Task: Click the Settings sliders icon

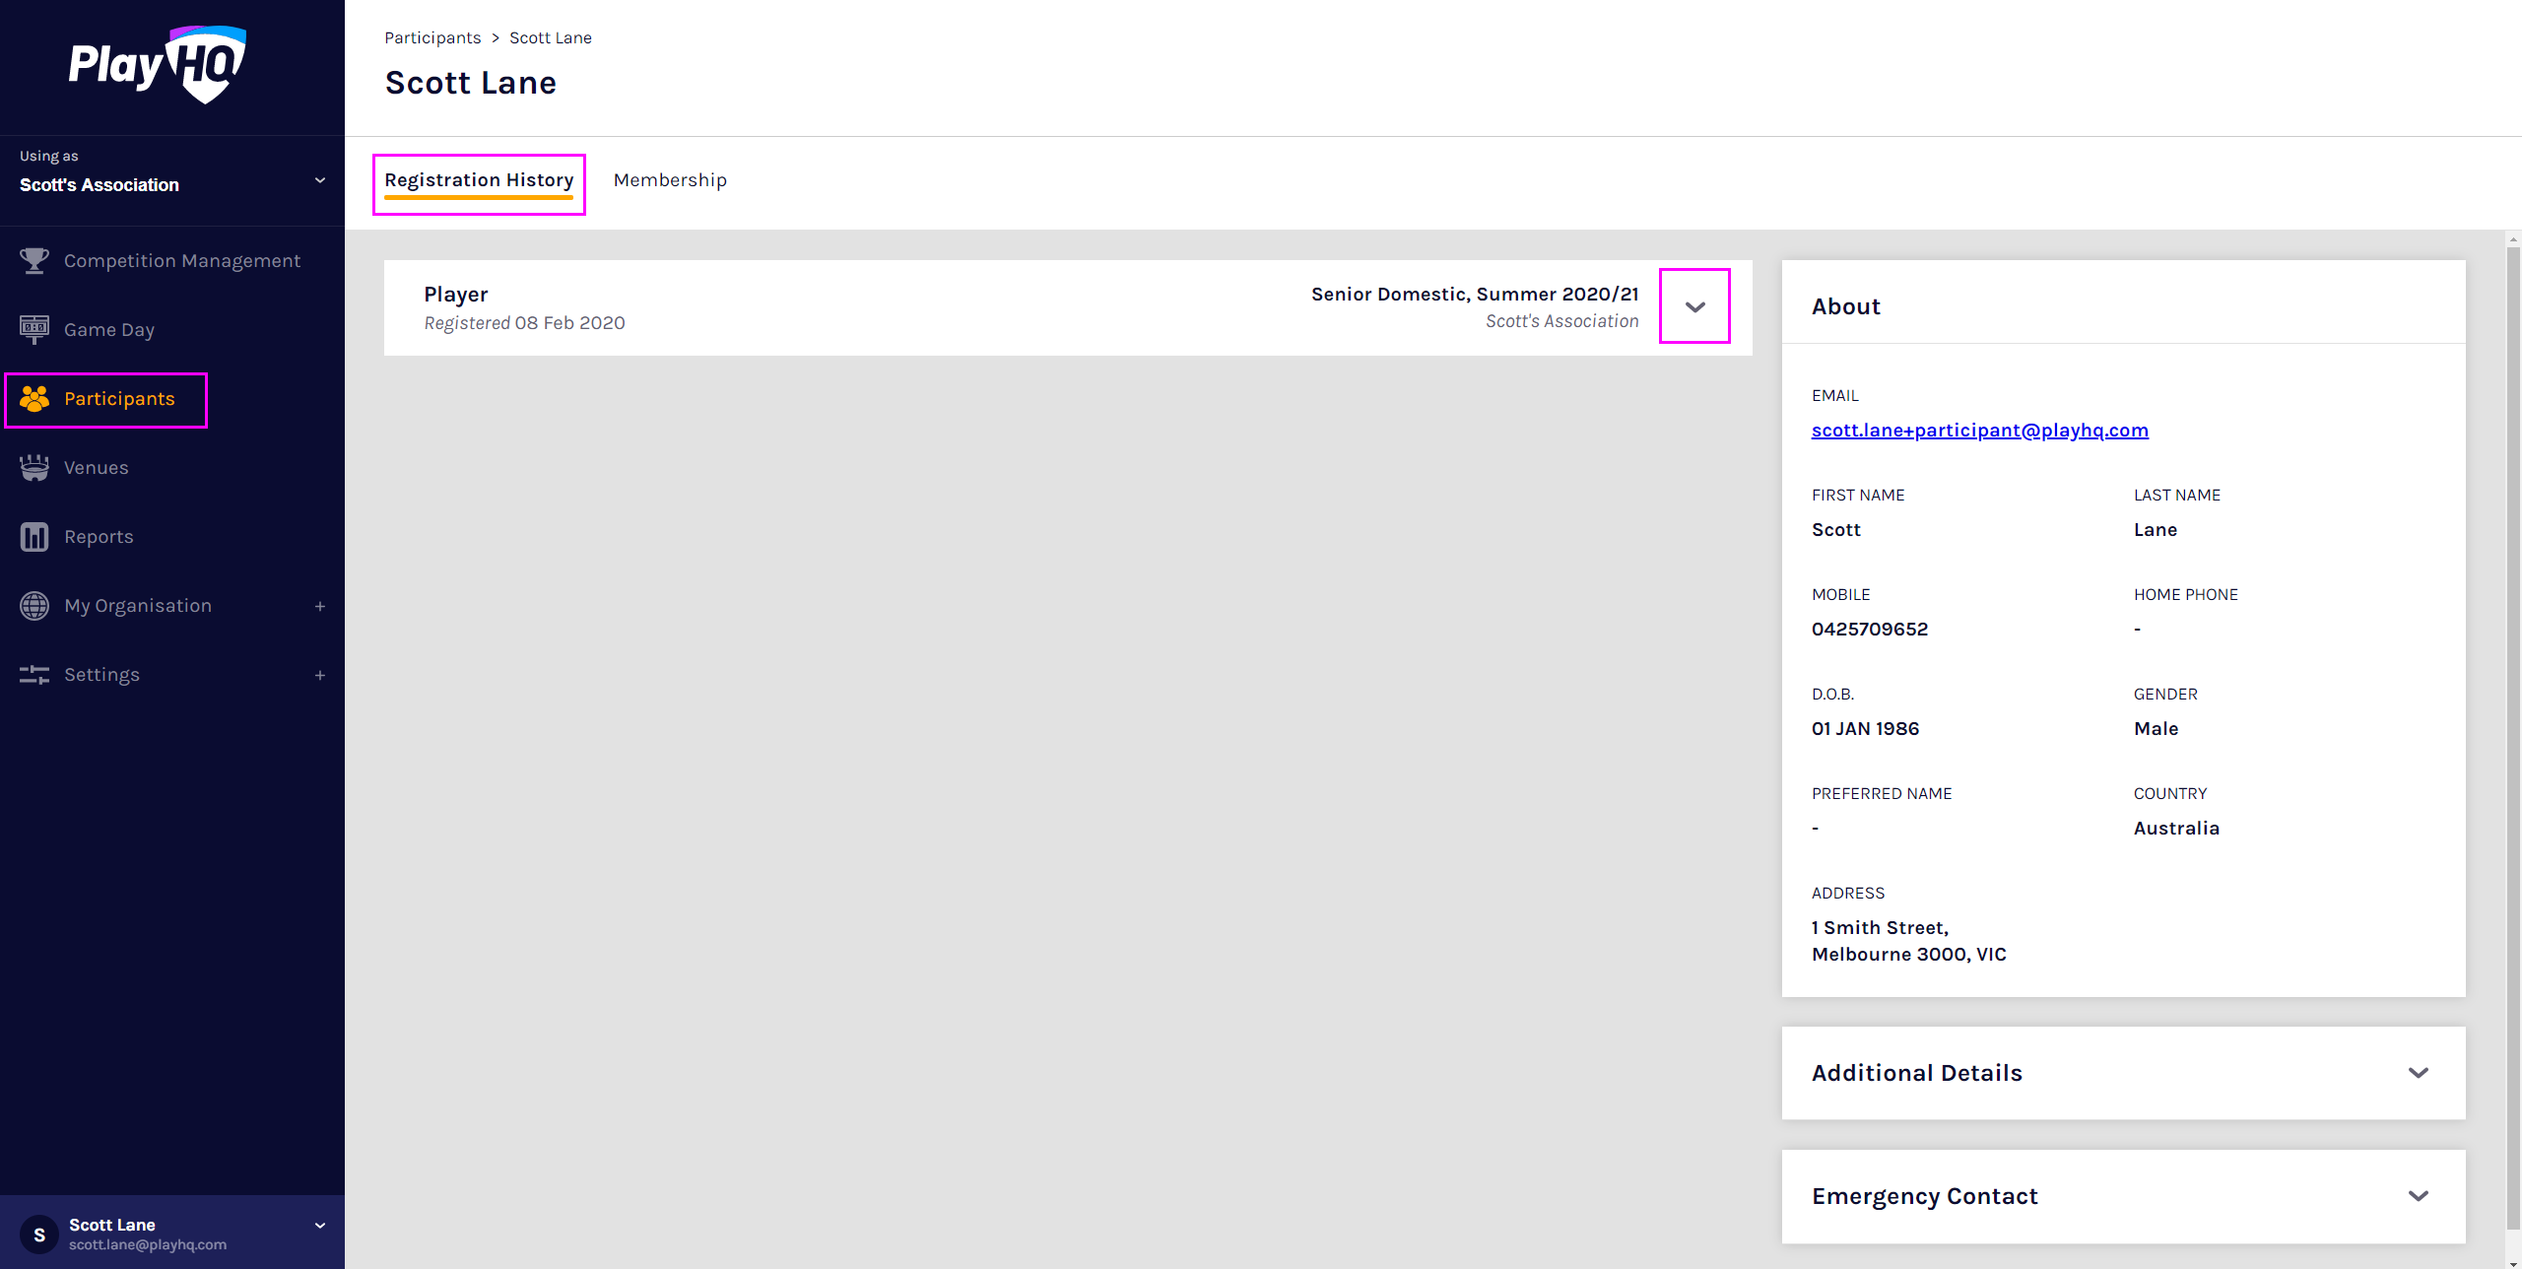Action: (34, 675)
